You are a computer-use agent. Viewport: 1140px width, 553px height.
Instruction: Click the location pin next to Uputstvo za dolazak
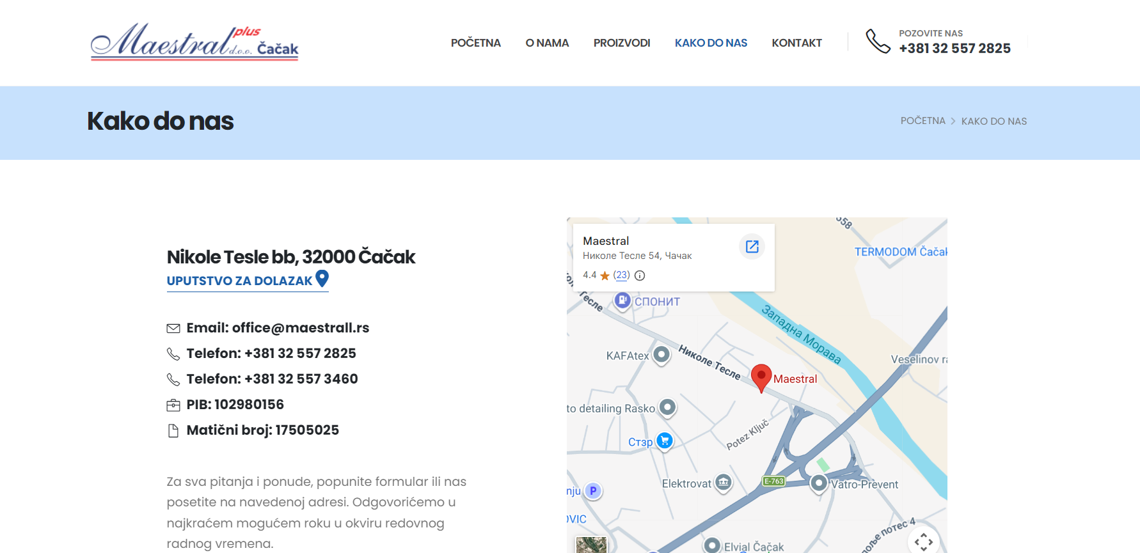(x=322, y=278)
